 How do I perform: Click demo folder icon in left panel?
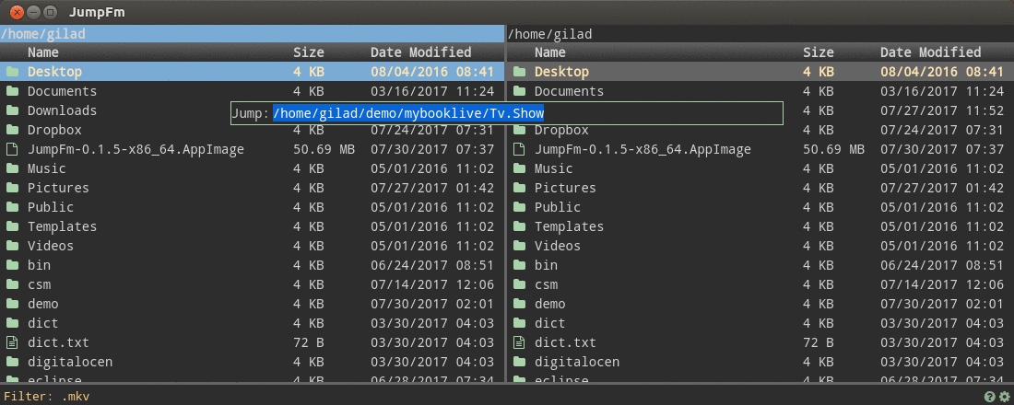(x=12, y=304)
